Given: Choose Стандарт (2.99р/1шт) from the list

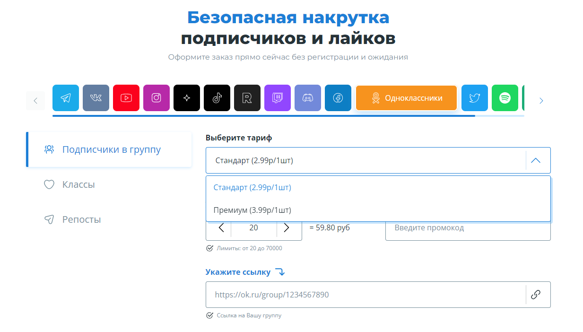Looking at the screenshot, I should click(378, 187).
